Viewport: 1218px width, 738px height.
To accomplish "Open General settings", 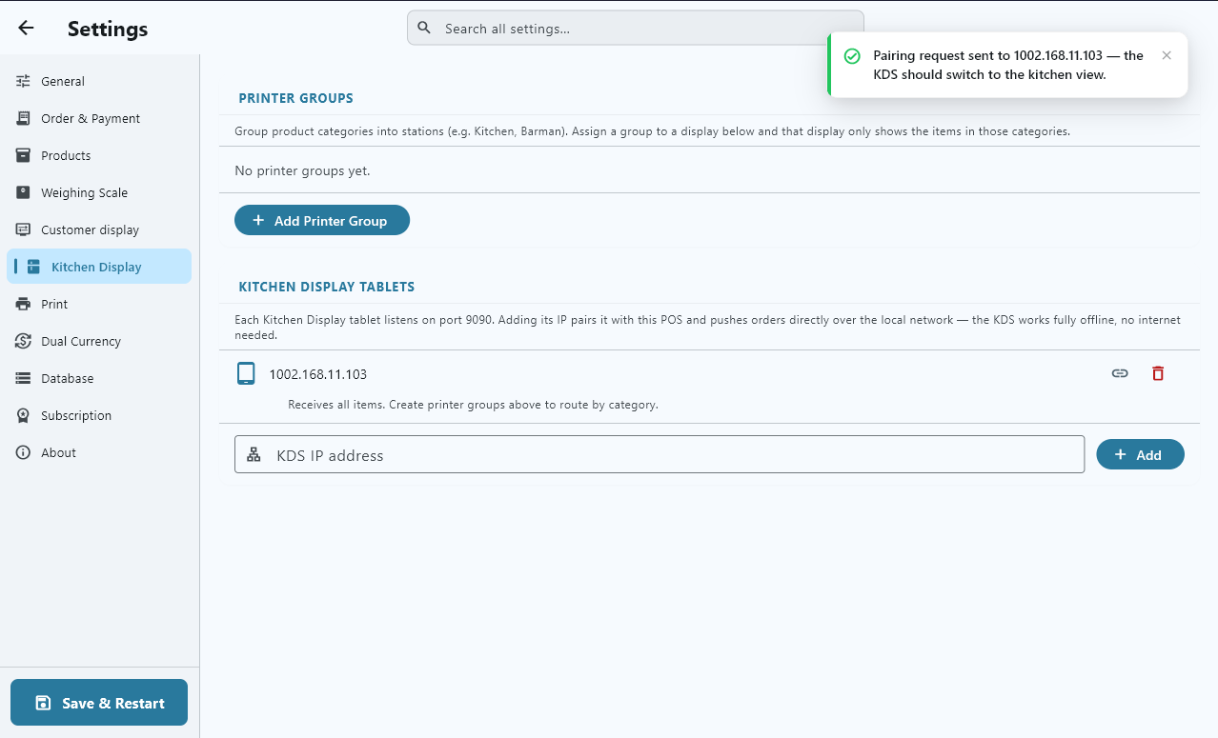I will pyautogui.click(x=99, y=81).
